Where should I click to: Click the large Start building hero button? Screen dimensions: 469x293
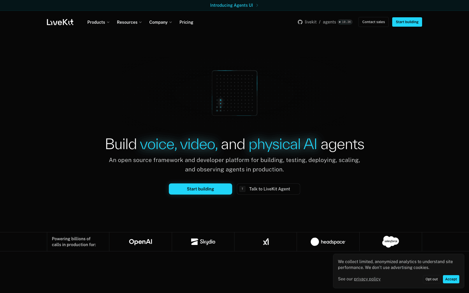(200, 189)
